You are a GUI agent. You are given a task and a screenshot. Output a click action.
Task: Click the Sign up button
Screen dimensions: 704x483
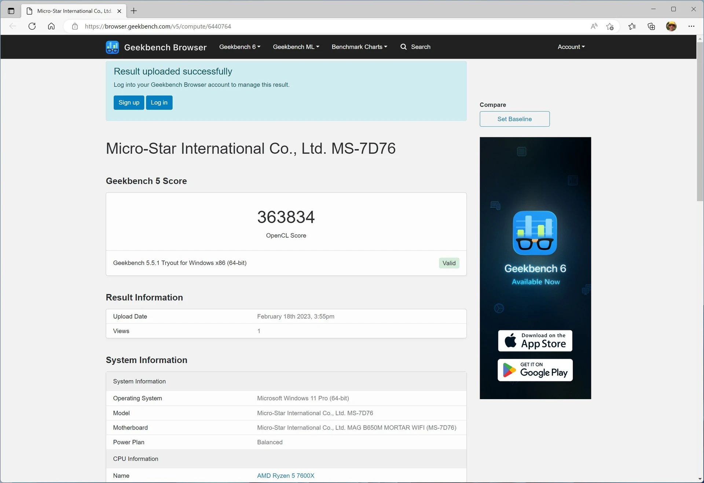pyautogui.click(x=129, y=103)
